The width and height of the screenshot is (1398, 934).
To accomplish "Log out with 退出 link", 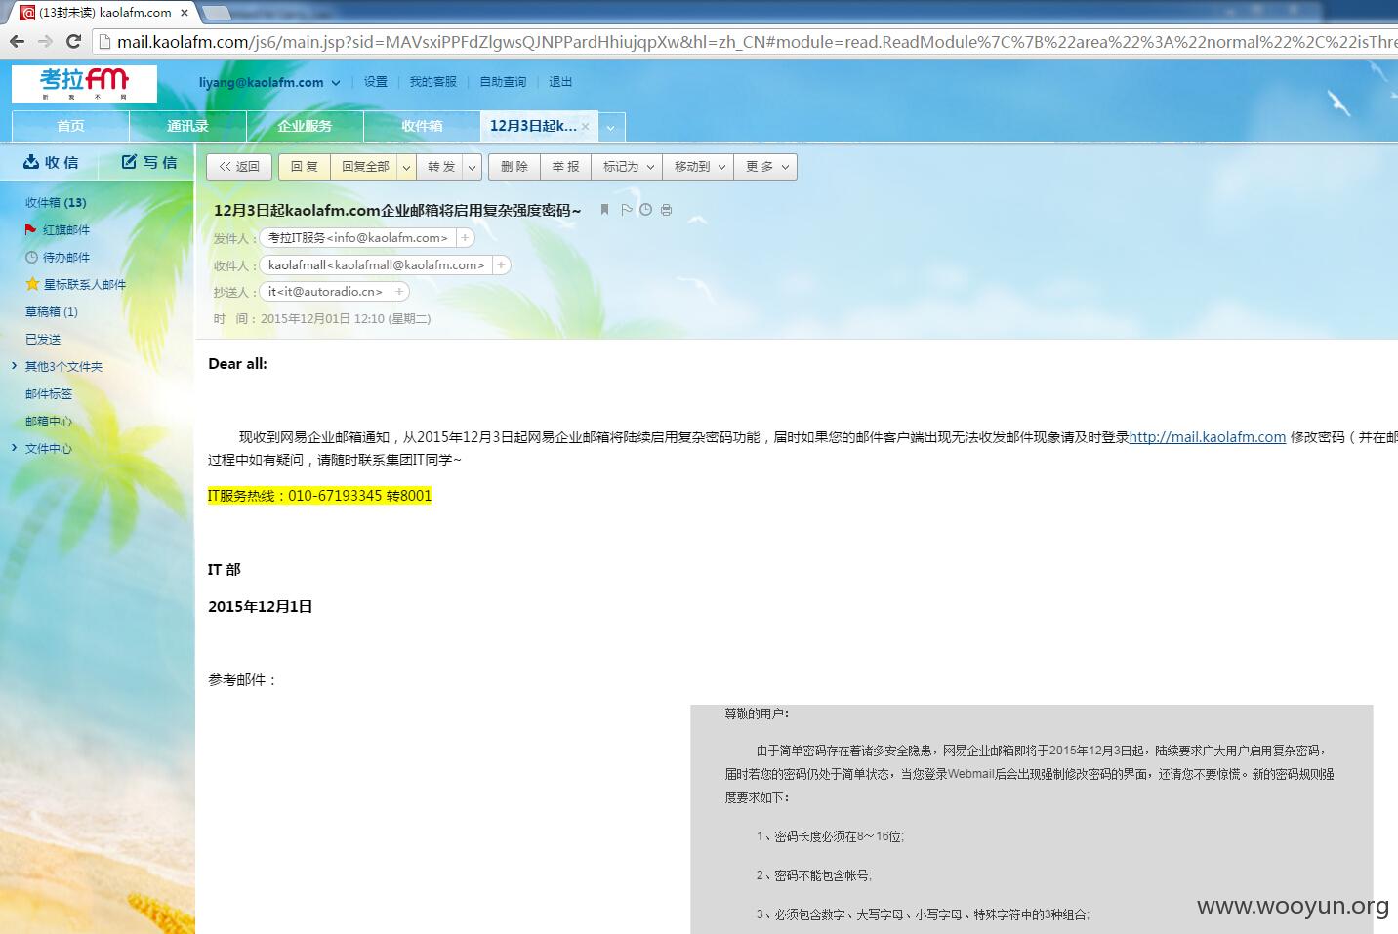I will point(560,82).
